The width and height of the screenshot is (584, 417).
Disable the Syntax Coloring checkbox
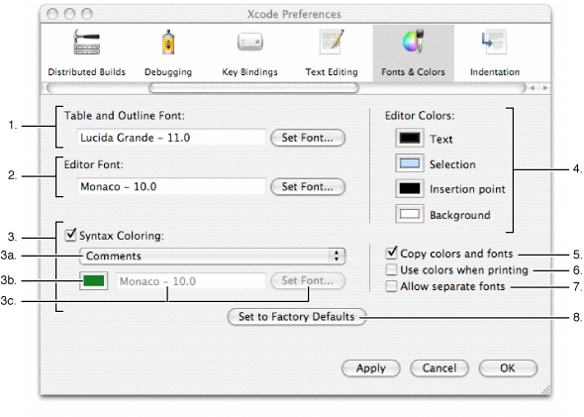[70, 235]
